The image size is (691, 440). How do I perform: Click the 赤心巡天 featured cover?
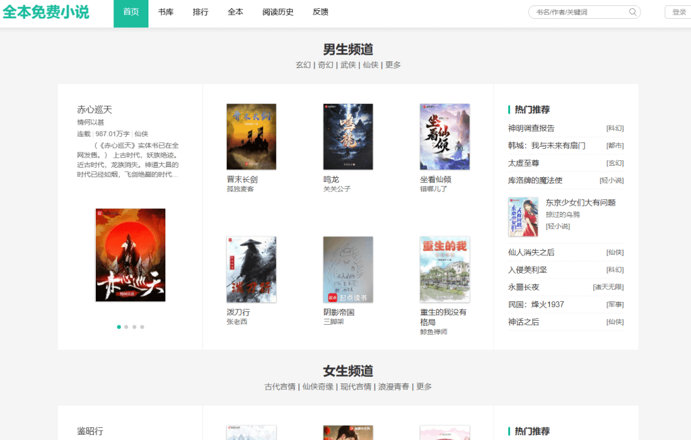130,255
